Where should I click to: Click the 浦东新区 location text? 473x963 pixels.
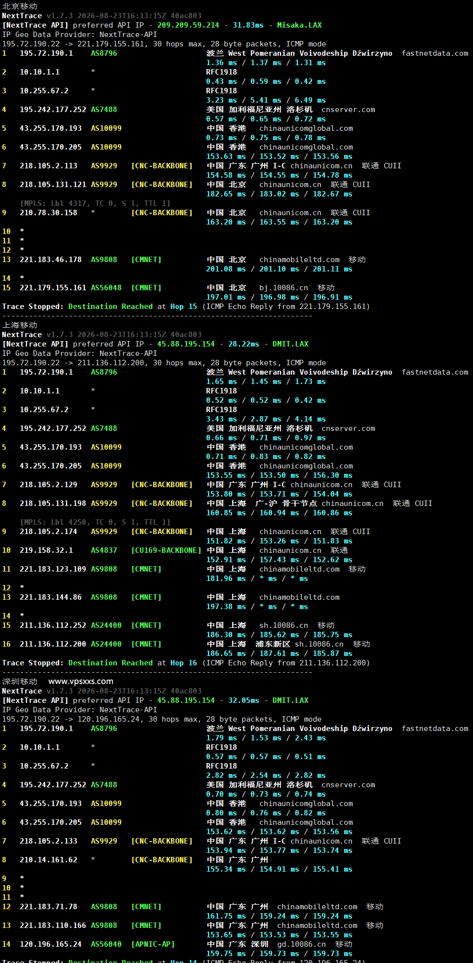(x=273, y=644)
